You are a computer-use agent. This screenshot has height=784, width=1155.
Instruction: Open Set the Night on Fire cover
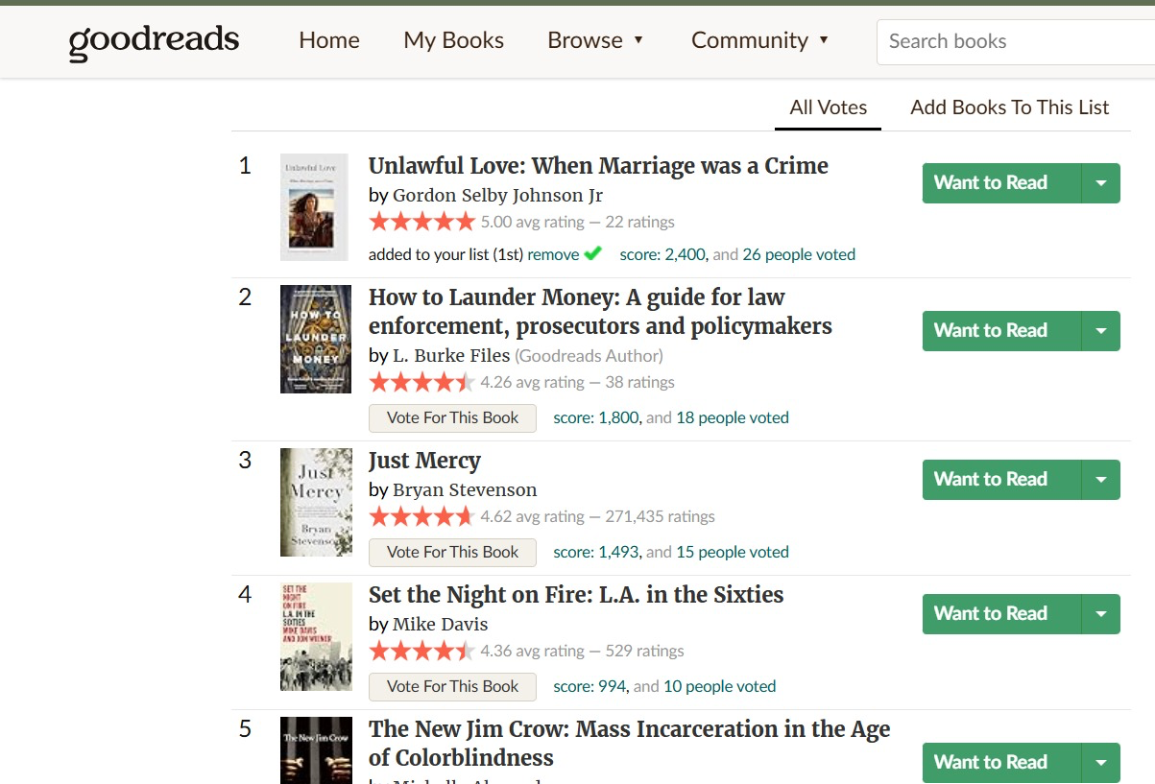click(x=316, y=636)
